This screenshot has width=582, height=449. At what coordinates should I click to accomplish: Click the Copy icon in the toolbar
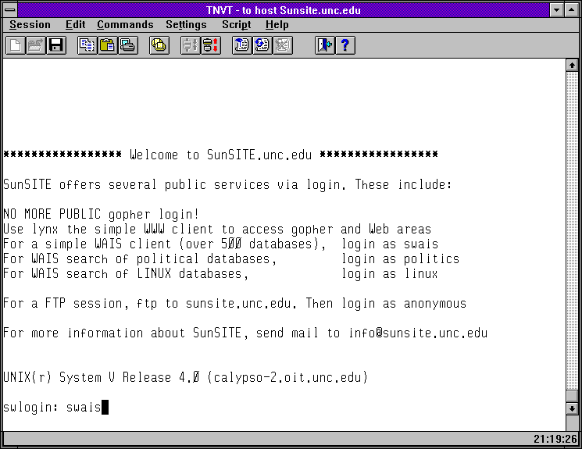point(87,45)
